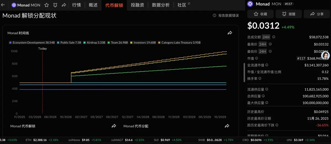
Task: Share the Monad 代币解锁 panel
Action: (x=114, y=126)
